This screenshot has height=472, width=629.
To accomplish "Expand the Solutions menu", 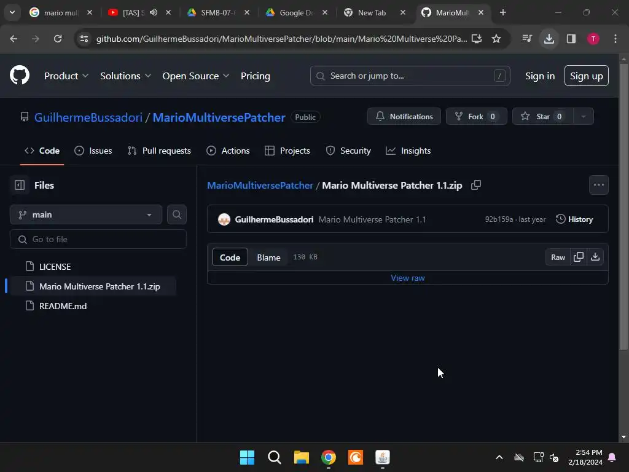I will 125,76.
